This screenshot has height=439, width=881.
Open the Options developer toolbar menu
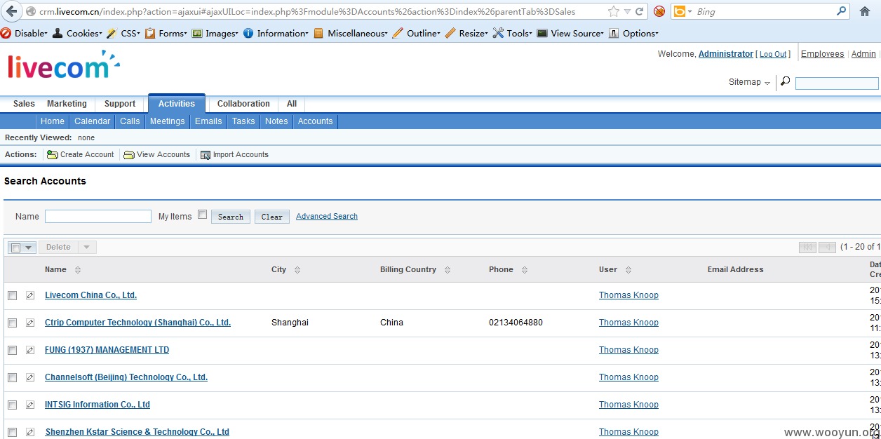[x=633, y=33]
